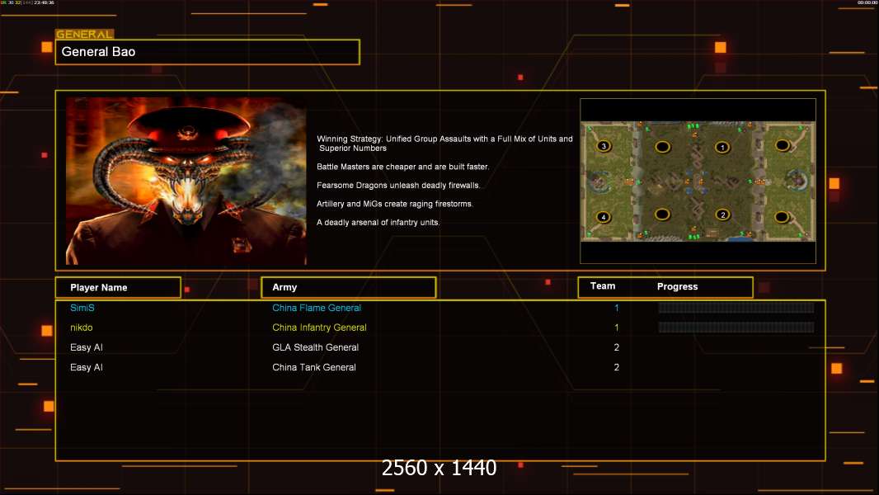Click the Battle Masters are cheaper line
The image size is (879, 495).
(x=402, y=167)
